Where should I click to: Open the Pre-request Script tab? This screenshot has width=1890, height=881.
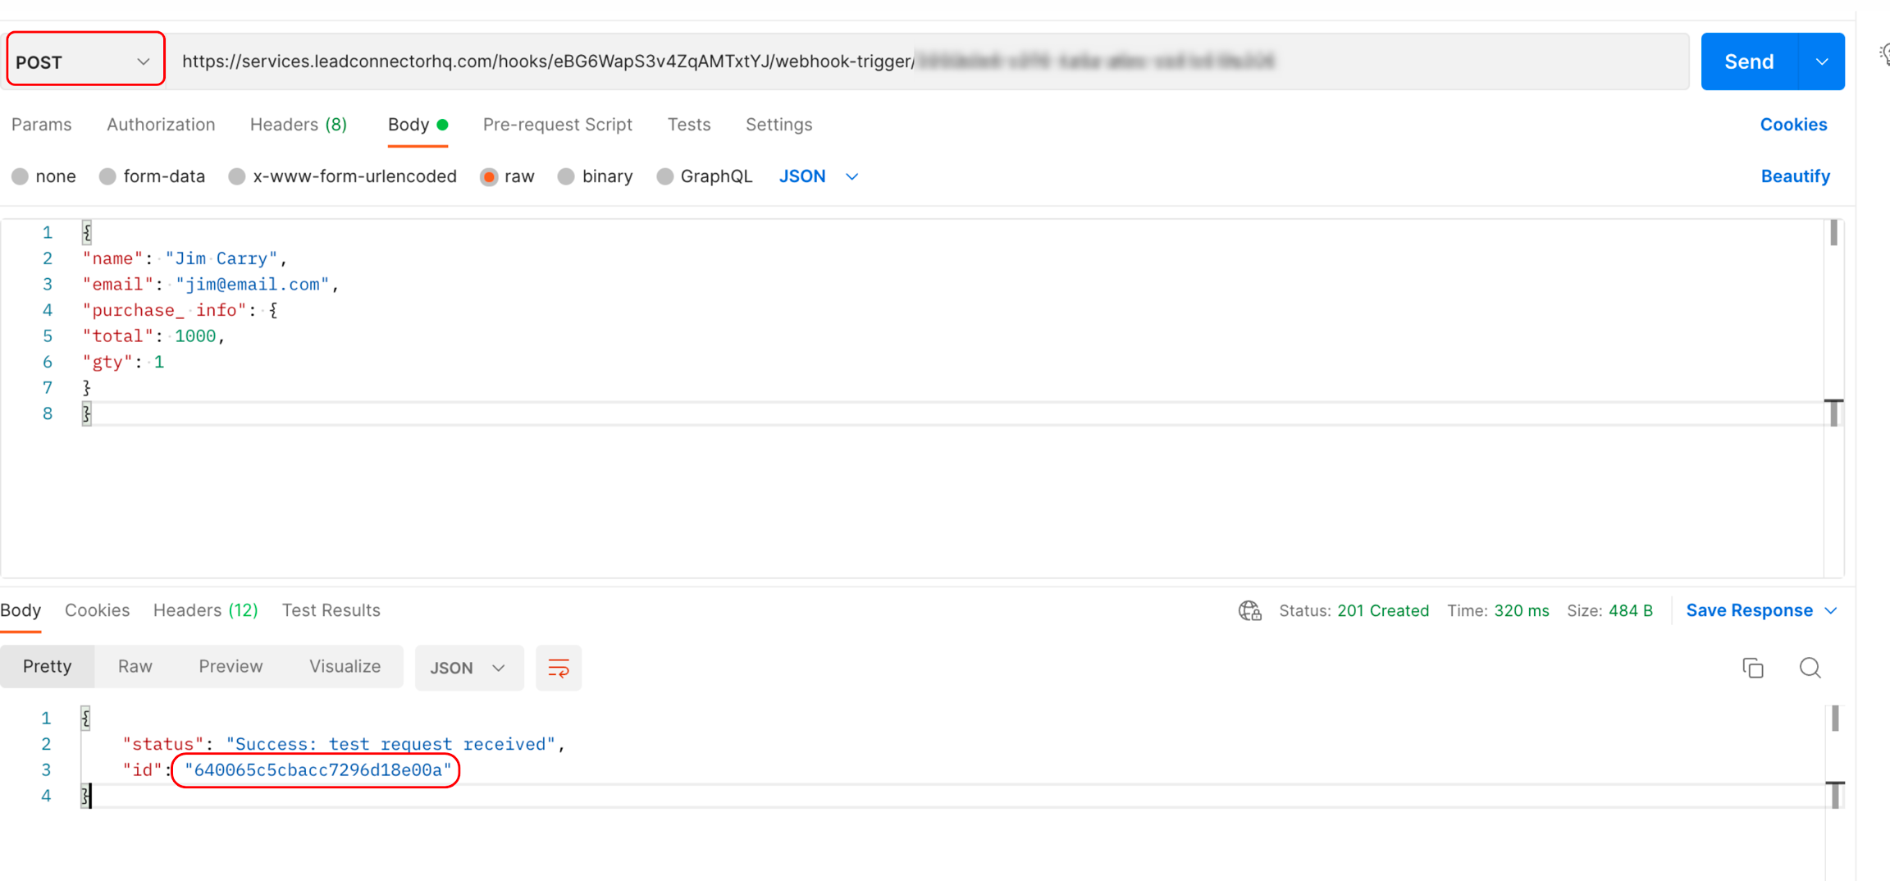[557, 125]
